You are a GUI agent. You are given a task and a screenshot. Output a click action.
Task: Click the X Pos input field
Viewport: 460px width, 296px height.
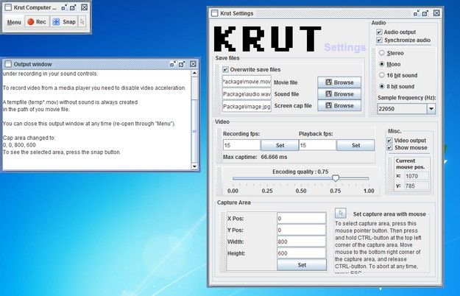coord(301,218)
